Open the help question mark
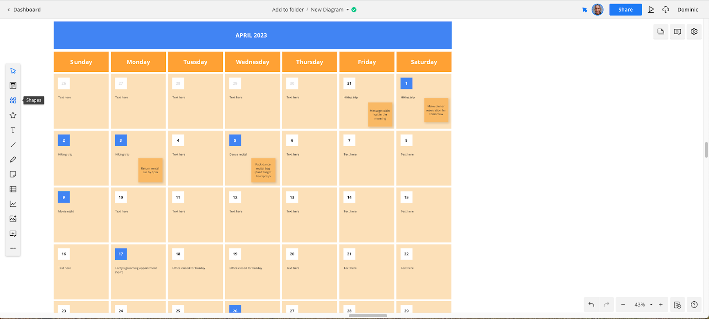The image size is (709, 319). click(694, 305)
